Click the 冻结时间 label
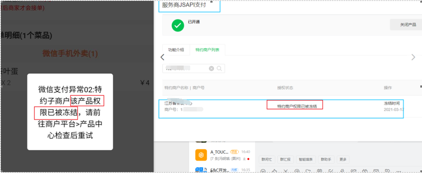The height and width of the screenshot is (173, 422). [391, 103]
